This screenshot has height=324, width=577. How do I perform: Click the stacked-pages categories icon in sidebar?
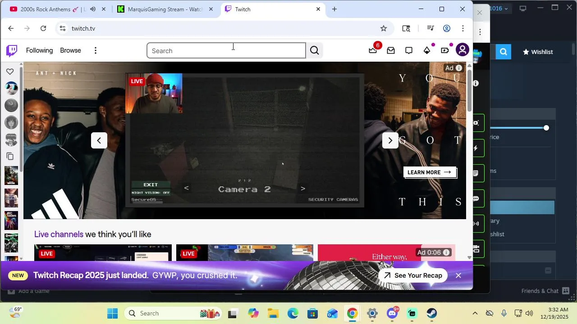tap(10, 156)
